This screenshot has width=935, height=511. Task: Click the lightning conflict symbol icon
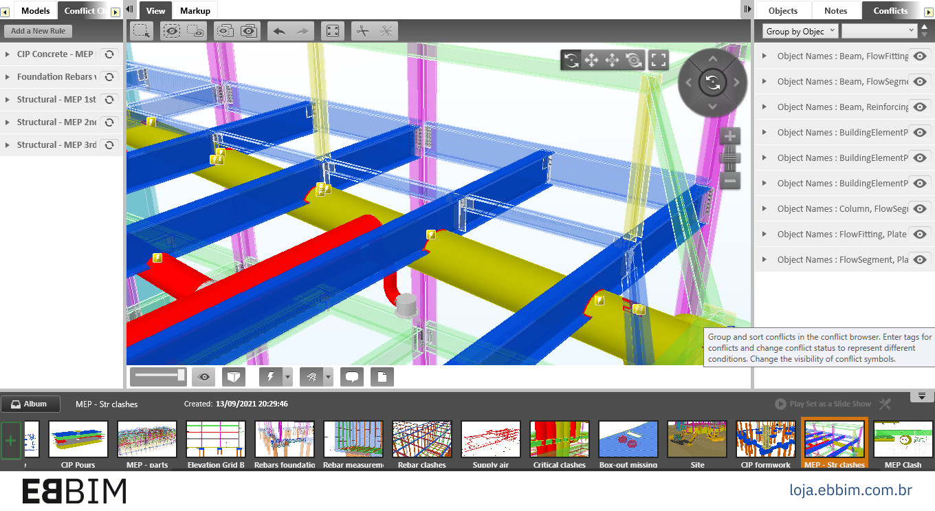[x=270, y=377]
